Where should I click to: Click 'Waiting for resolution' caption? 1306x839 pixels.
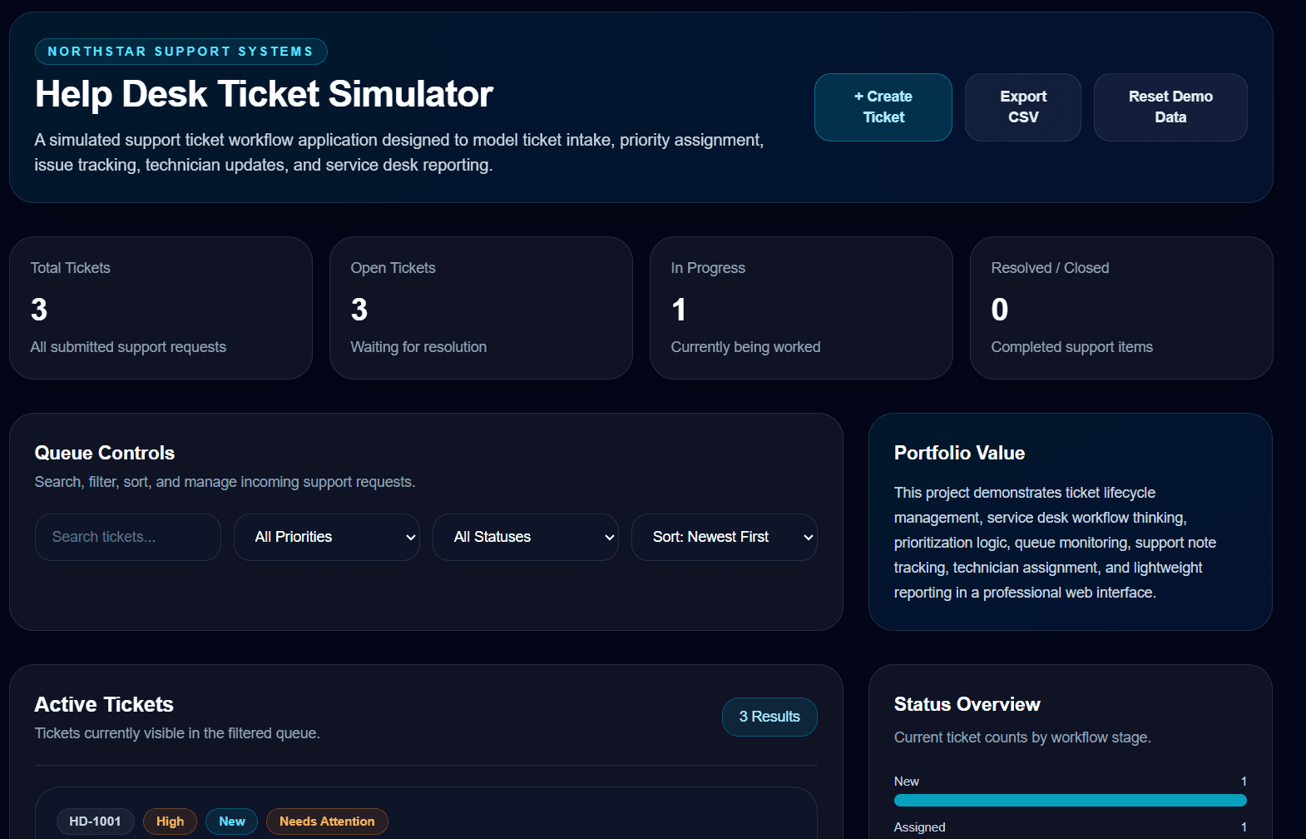tap(418, 347)
